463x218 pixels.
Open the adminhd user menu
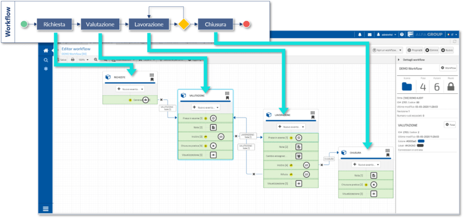pos(387,35)
